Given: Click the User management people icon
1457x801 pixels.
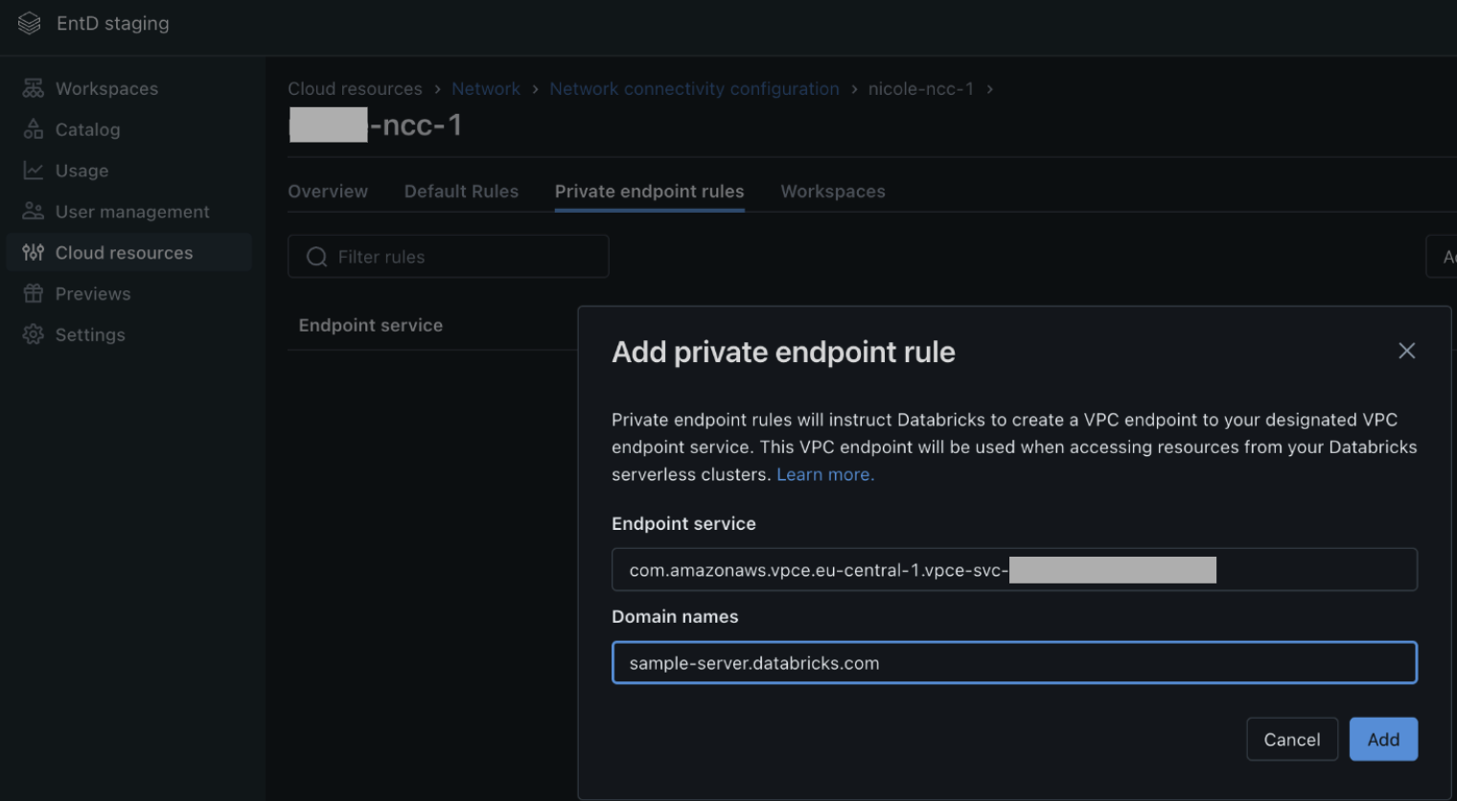Looking at the screenshot, I should pyautogui.click(x=34, y=212).
